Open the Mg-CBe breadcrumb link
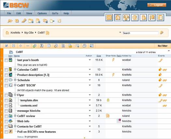 click(x=29, y=33)
